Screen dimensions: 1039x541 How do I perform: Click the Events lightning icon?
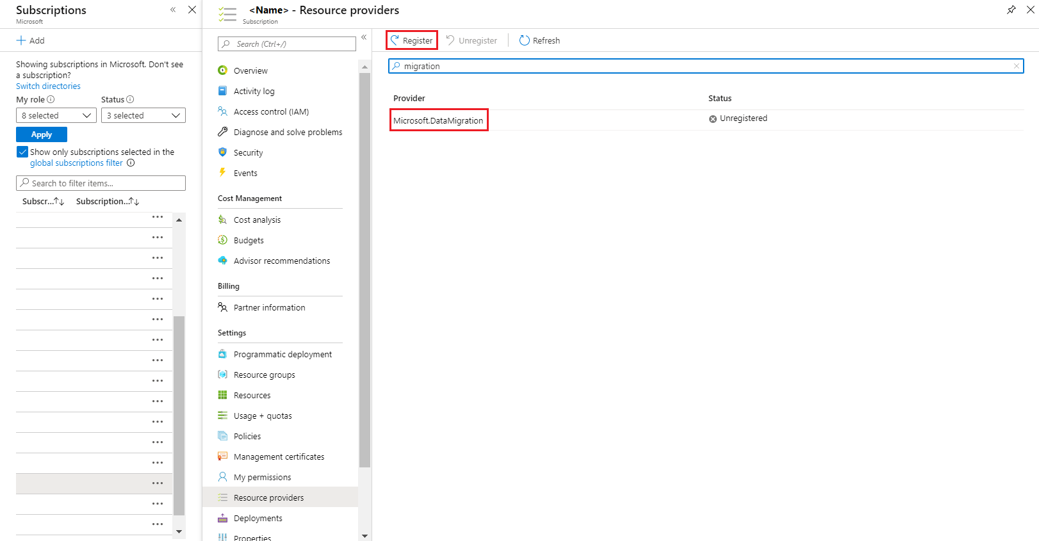coord(222,172)
